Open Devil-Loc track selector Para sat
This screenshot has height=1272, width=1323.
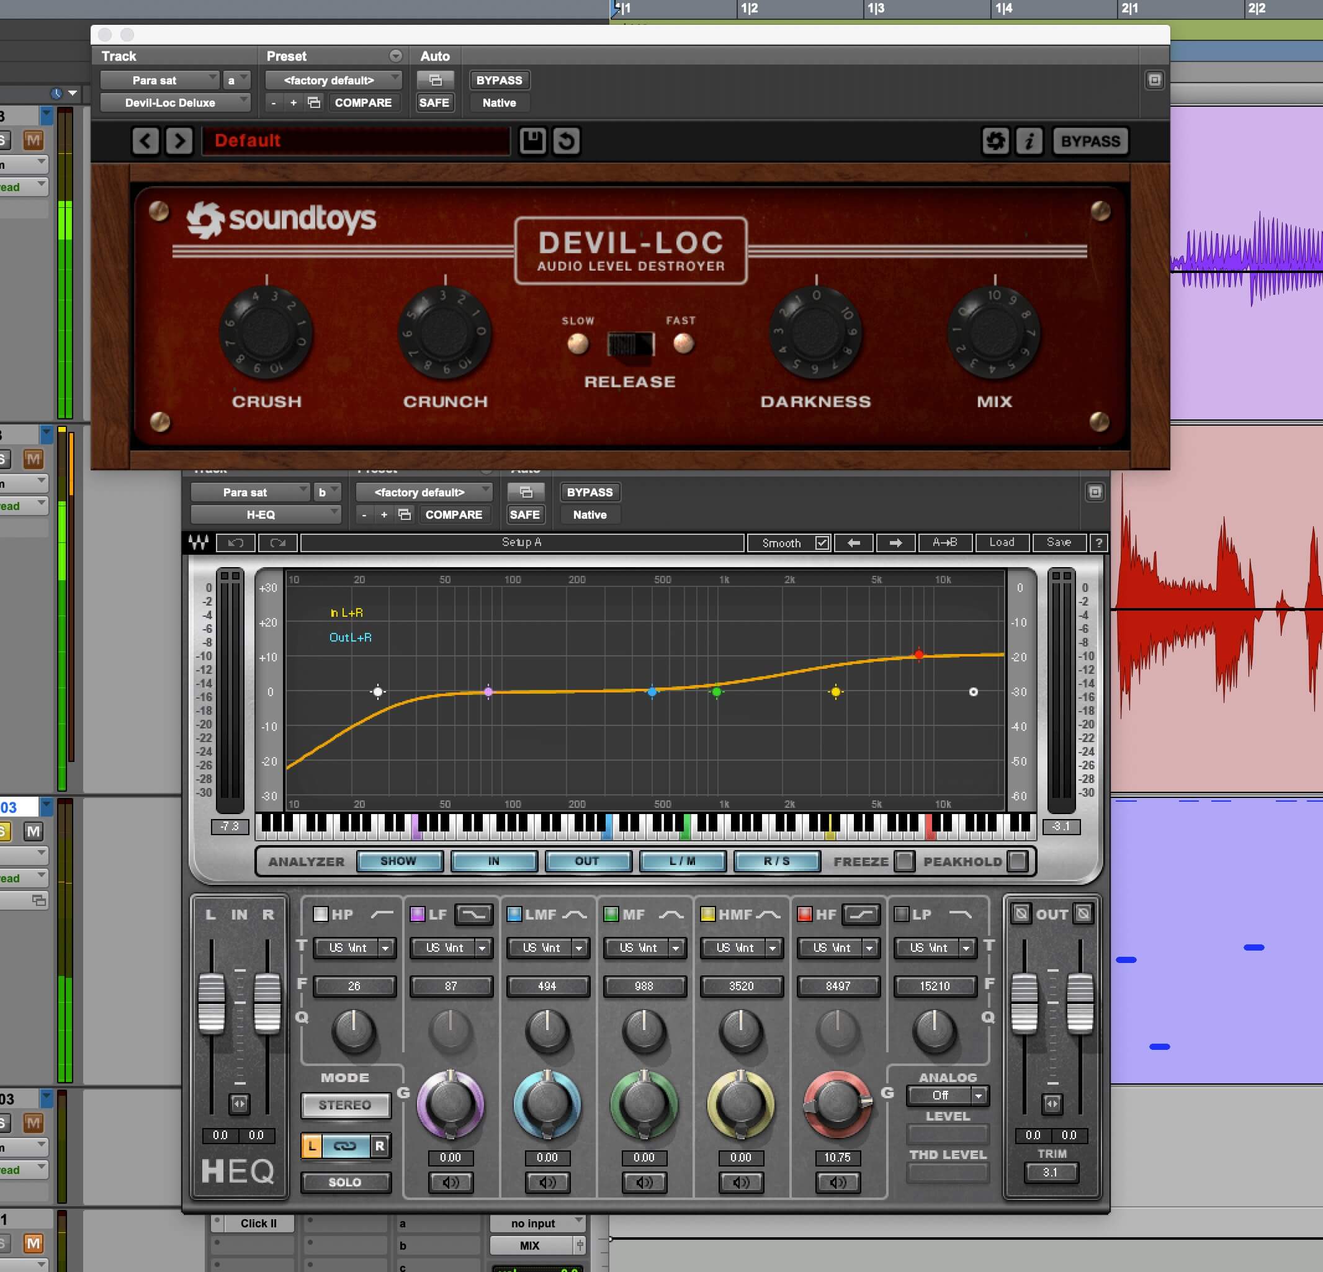[160, 80]
